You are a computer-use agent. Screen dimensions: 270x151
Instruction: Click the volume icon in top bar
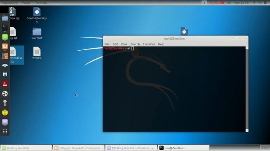pos(260,3)
